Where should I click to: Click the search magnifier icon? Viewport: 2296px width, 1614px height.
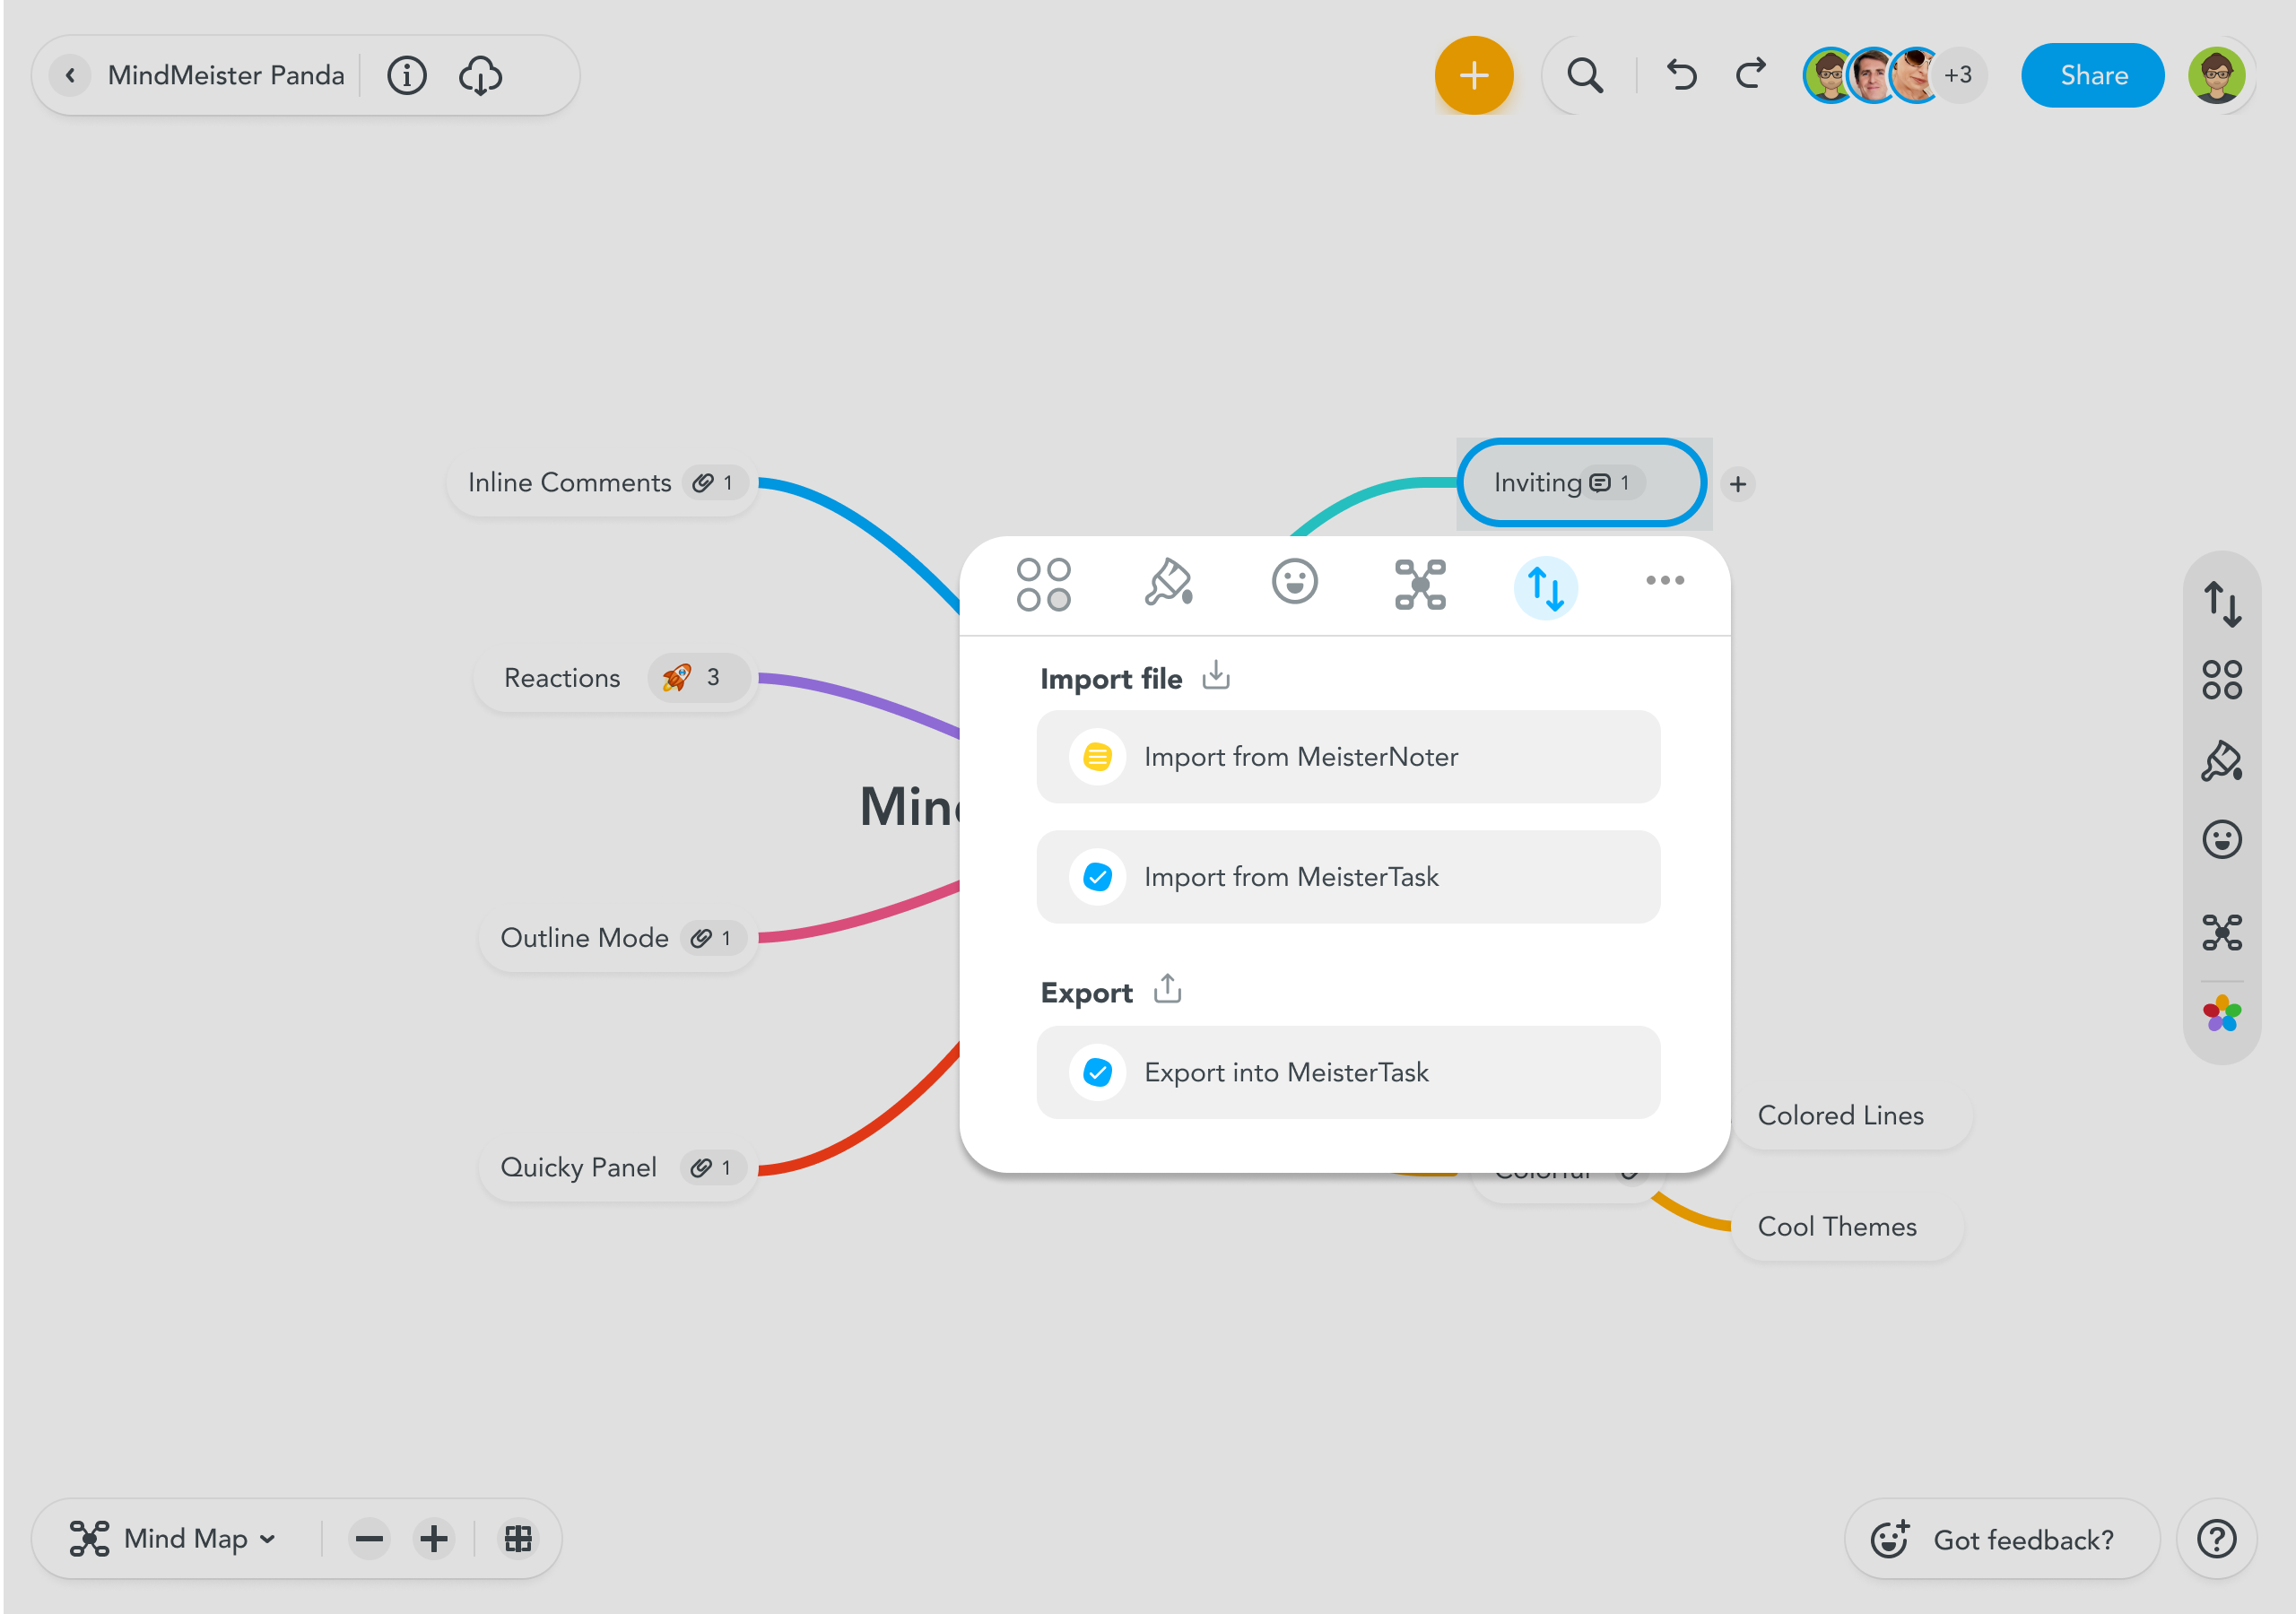[1584, 76]
